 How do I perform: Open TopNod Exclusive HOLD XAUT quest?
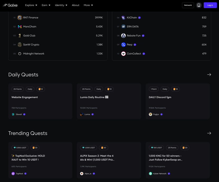pyautogui.click(x=40, y=160)
